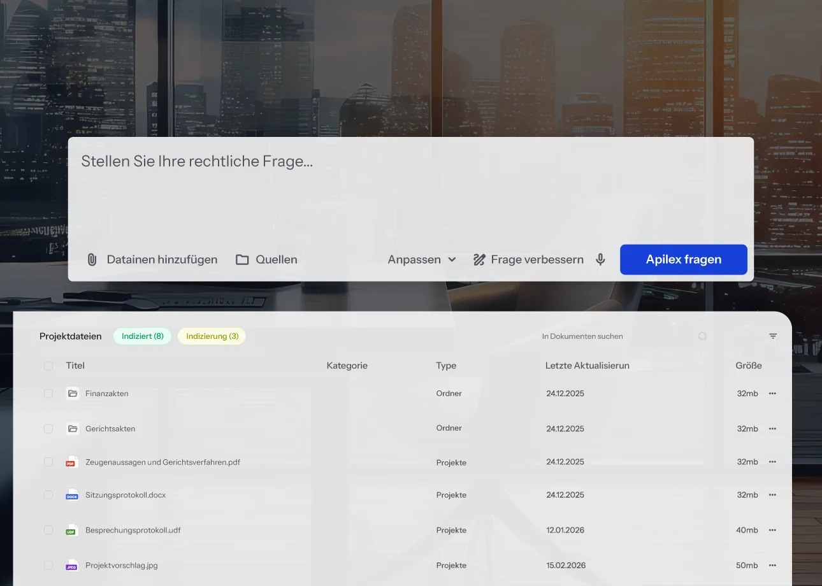This screenshot has width=822, height=586.
Task: Check the Sitzungsprotokoll.docx checkbox
Action: click(x=48, y=495)
